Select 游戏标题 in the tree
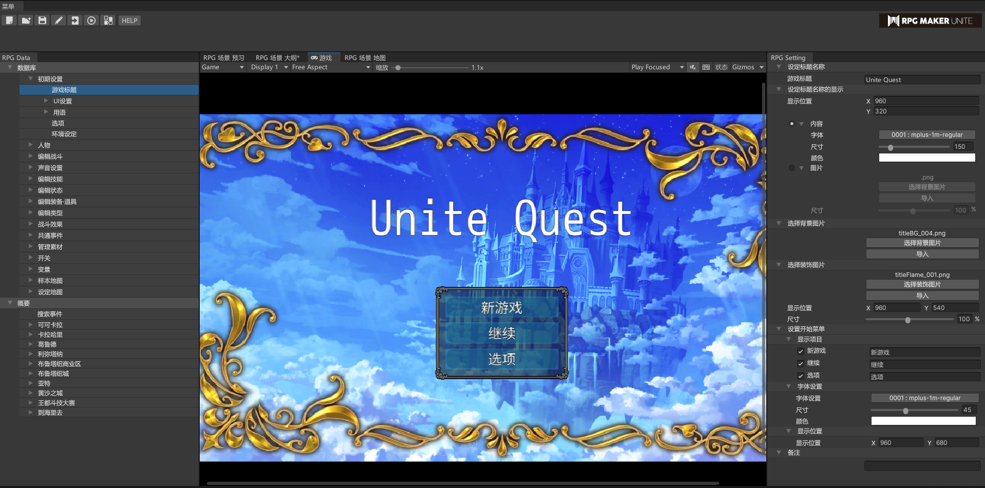 pyautogui.click(x=109, y=90)
